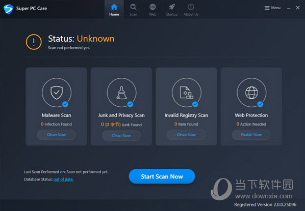Toggle the Web Protection checkmark badge
Screen dimensions: 305x211
tap(260, 104)
